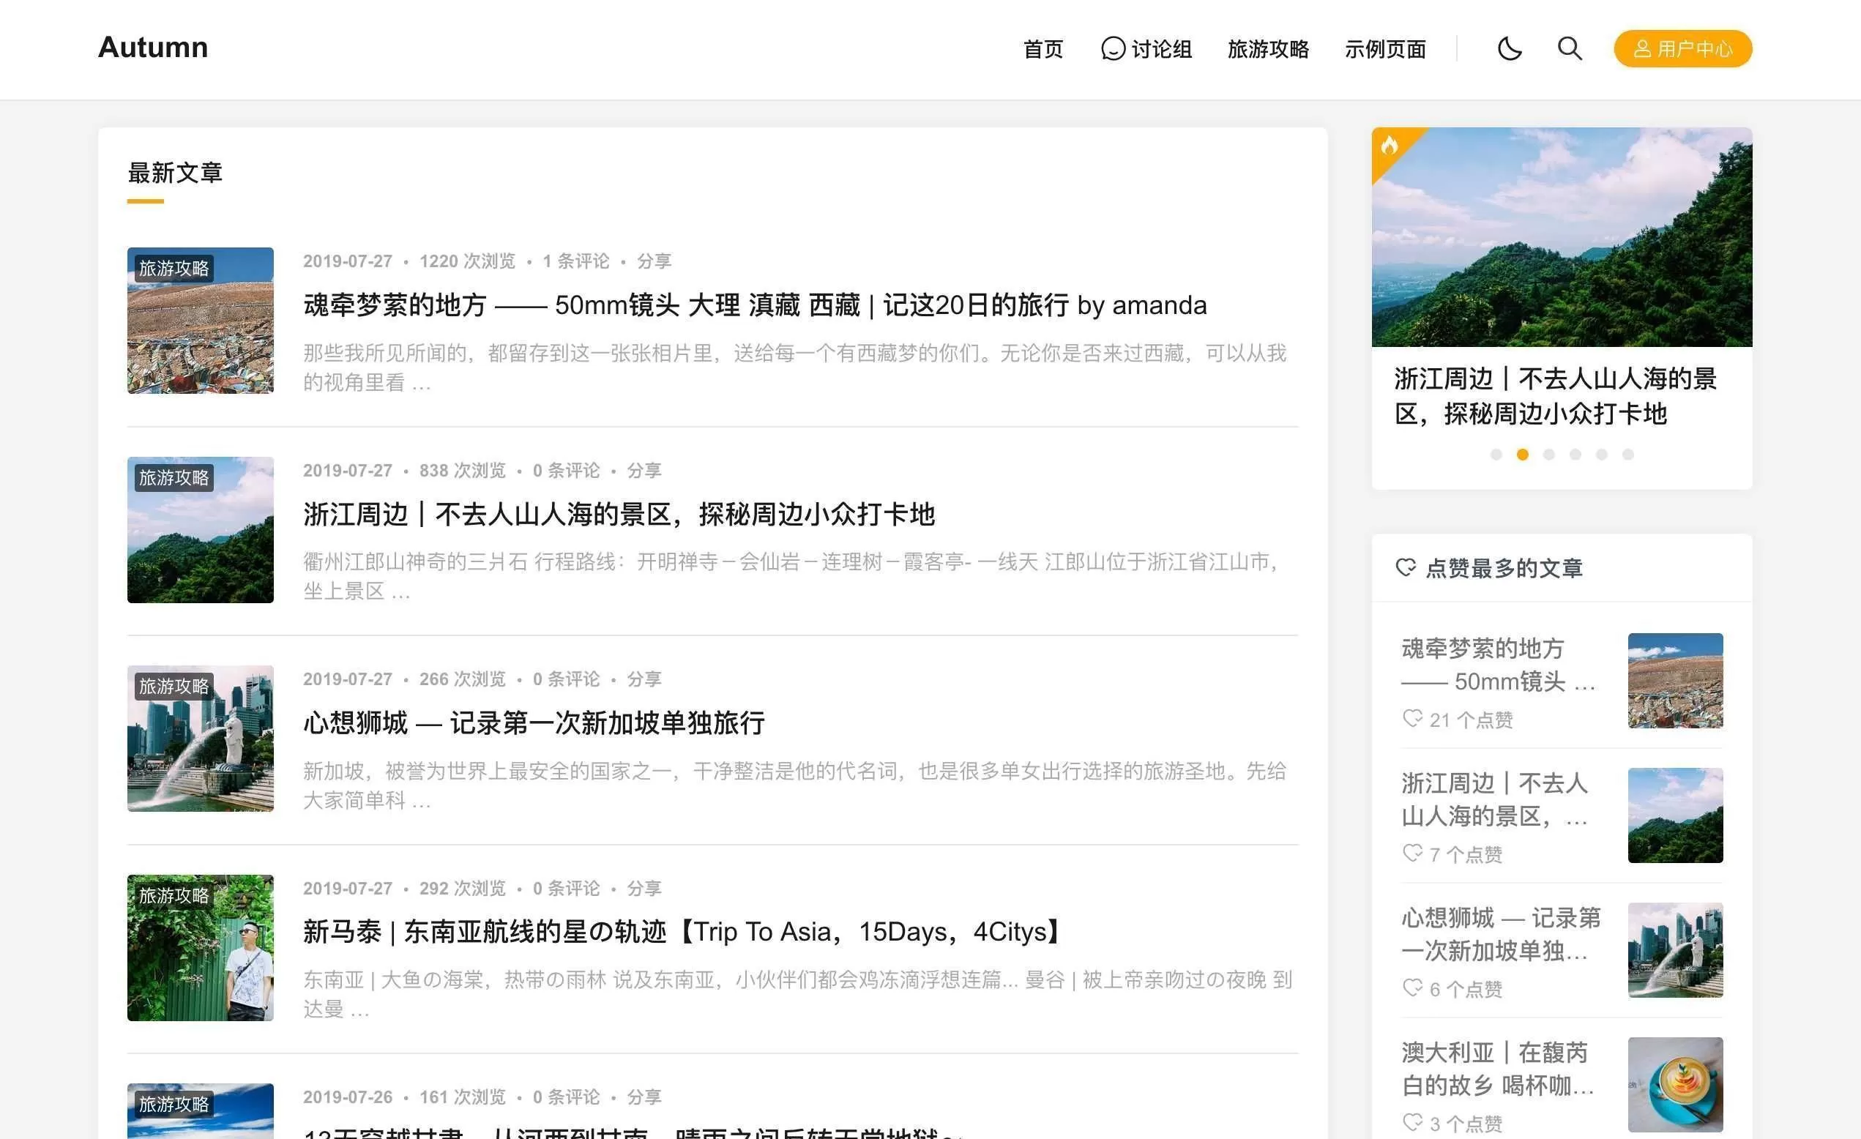
Task: Select the fourth carousel pagination dot
Action: (1575, 454)
